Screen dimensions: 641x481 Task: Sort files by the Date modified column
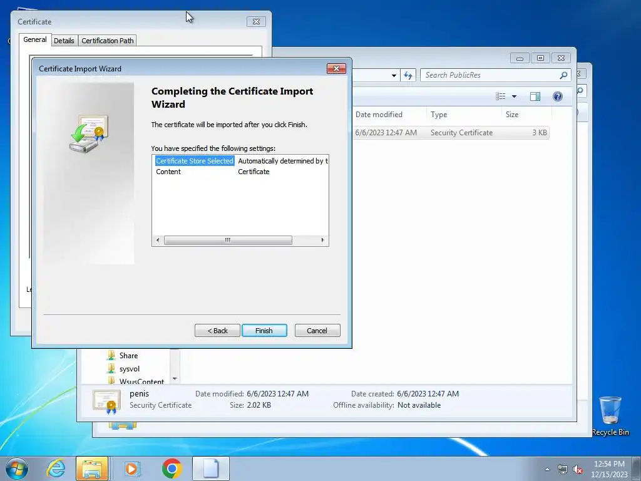pyautogui.click(x=379, y=115)
